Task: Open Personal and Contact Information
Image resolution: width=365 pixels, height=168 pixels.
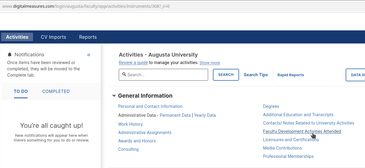Action: click(x=150, y=106)
